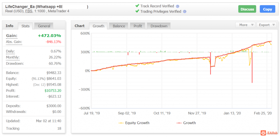This screenshot has width=280, height=137.
Task: Click the EAHub logo icon
Action: [263, 133]
